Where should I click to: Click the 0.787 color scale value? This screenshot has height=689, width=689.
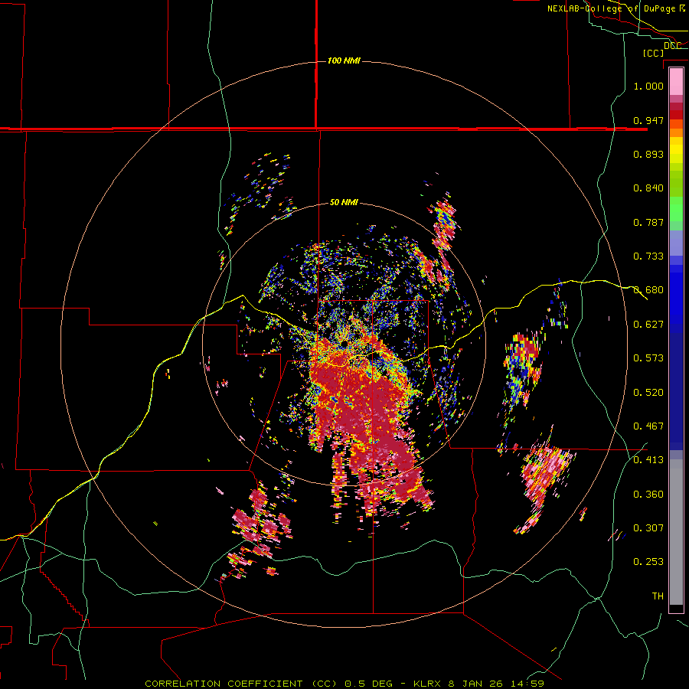[648, 222]
